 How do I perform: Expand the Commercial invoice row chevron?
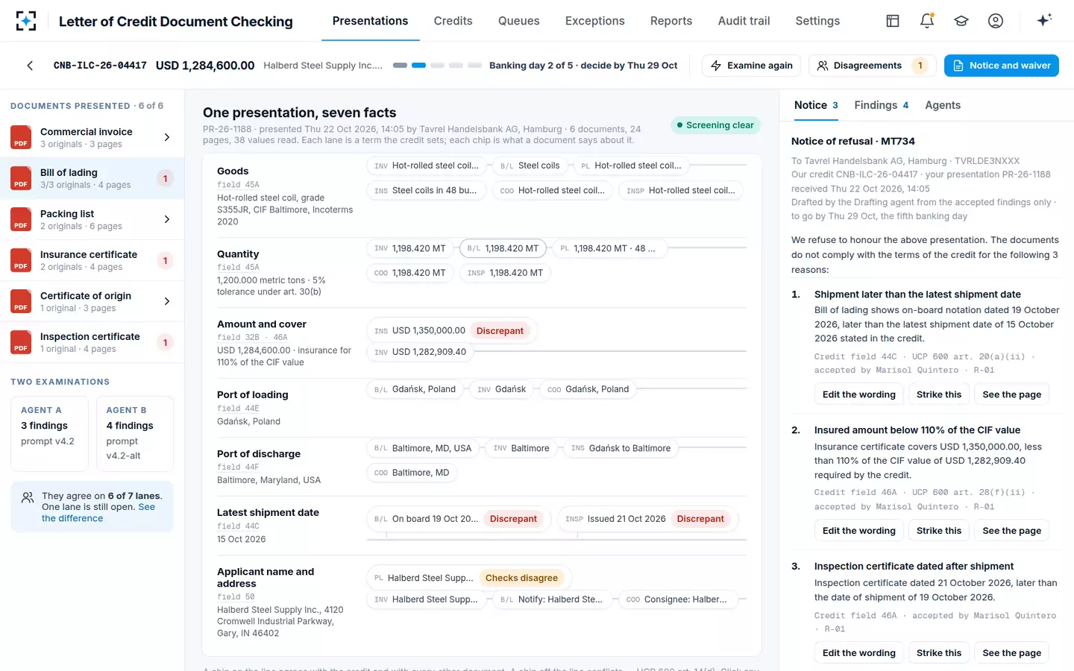[166, 137]
